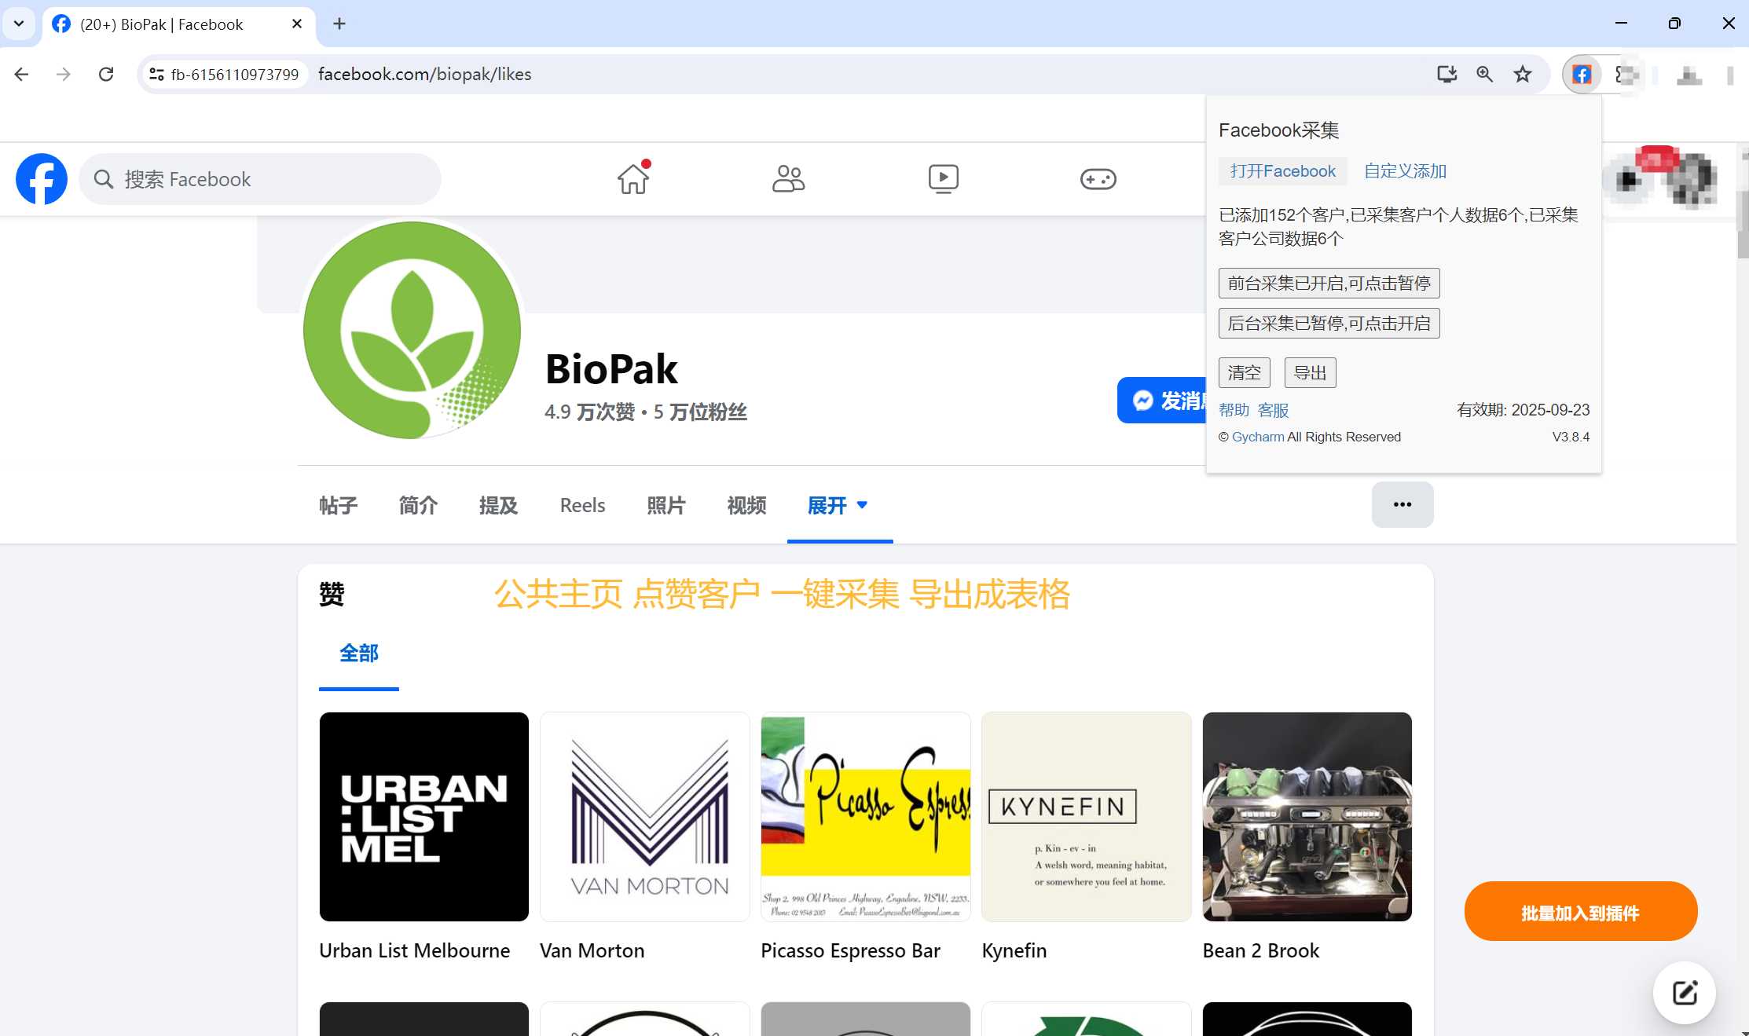1749x1036 pixels.
Task: Switch to the 照片 tab
Action: point(665,506)
